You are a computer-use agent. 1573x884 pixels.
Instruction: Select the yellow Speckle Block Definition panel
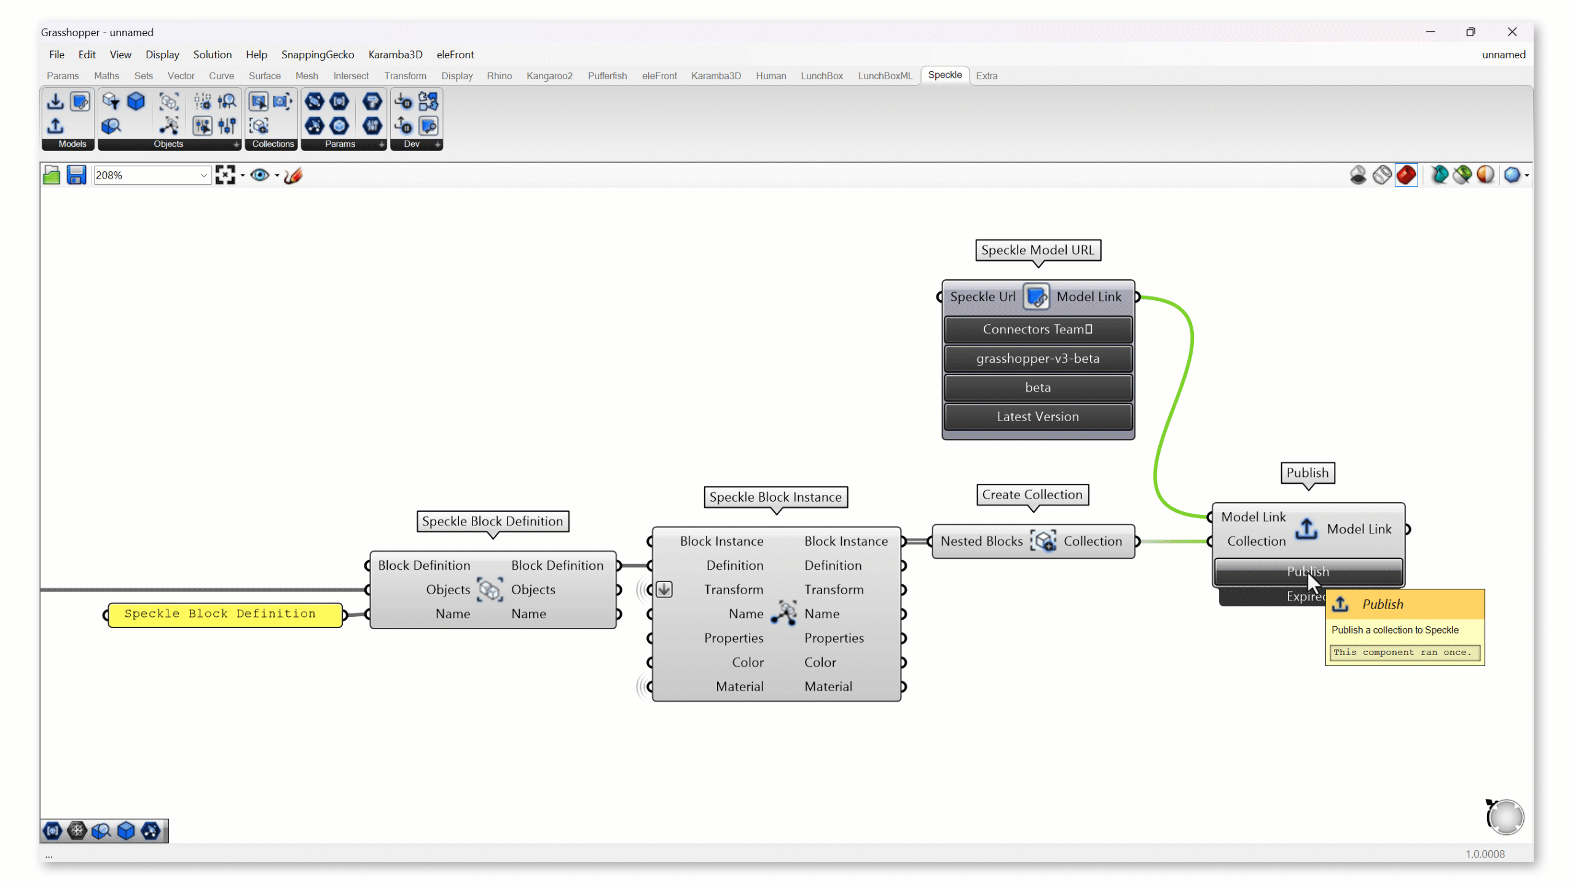224,615
